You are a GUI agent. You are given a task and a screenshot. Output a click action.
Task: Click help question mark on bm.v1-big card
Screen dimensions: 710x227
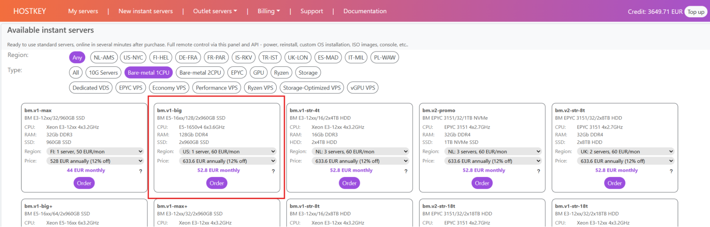273,171
